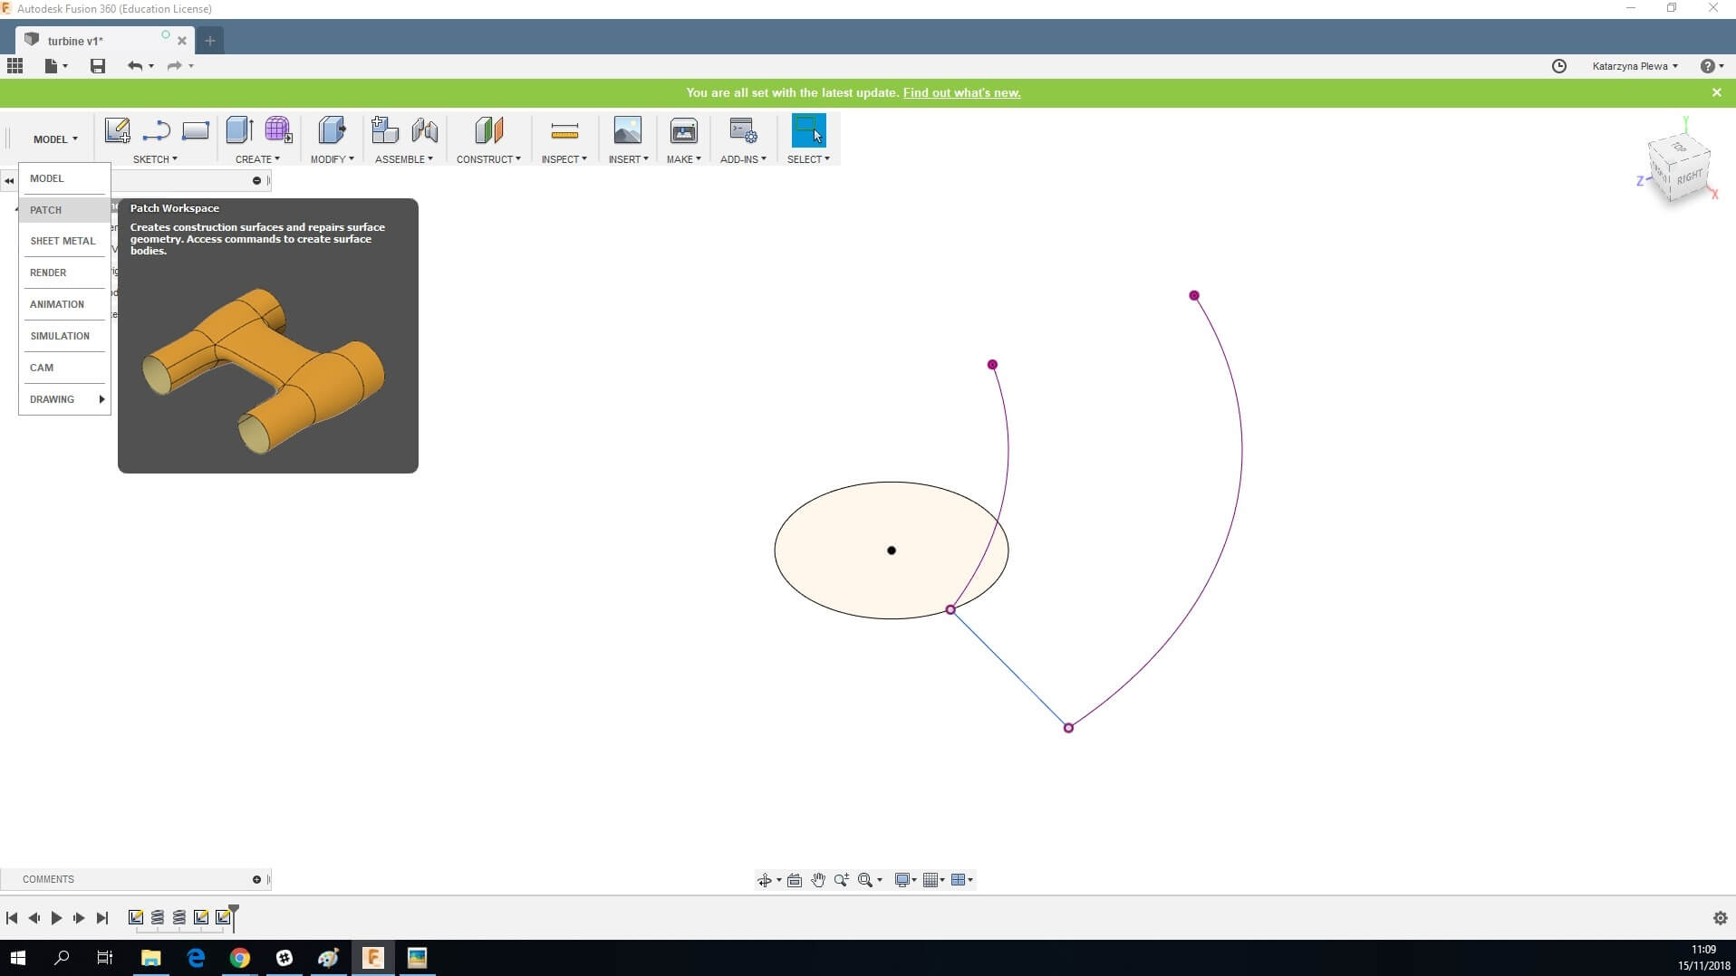Activate the Extrude tool
The height and width of the screenshot is (976, 1736).
(239, 130)
